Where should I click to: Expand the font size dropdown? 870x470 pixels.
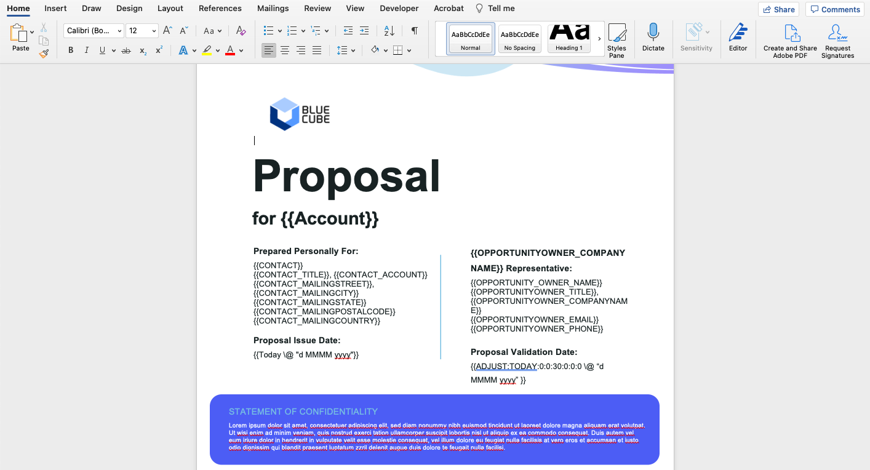[154, 31]
